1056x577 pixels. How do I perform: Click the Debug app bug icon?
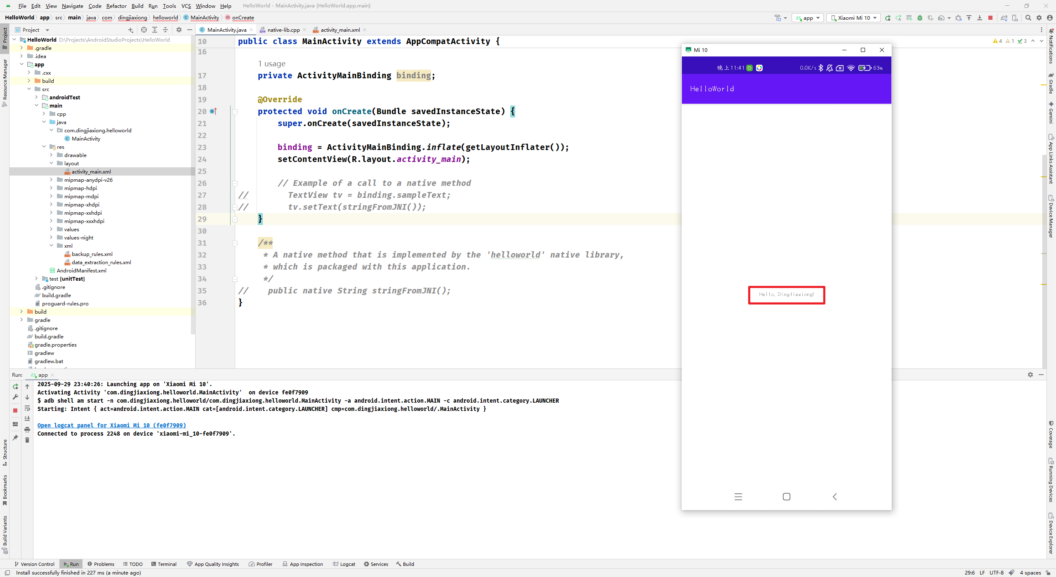click(x=919, y=18)
